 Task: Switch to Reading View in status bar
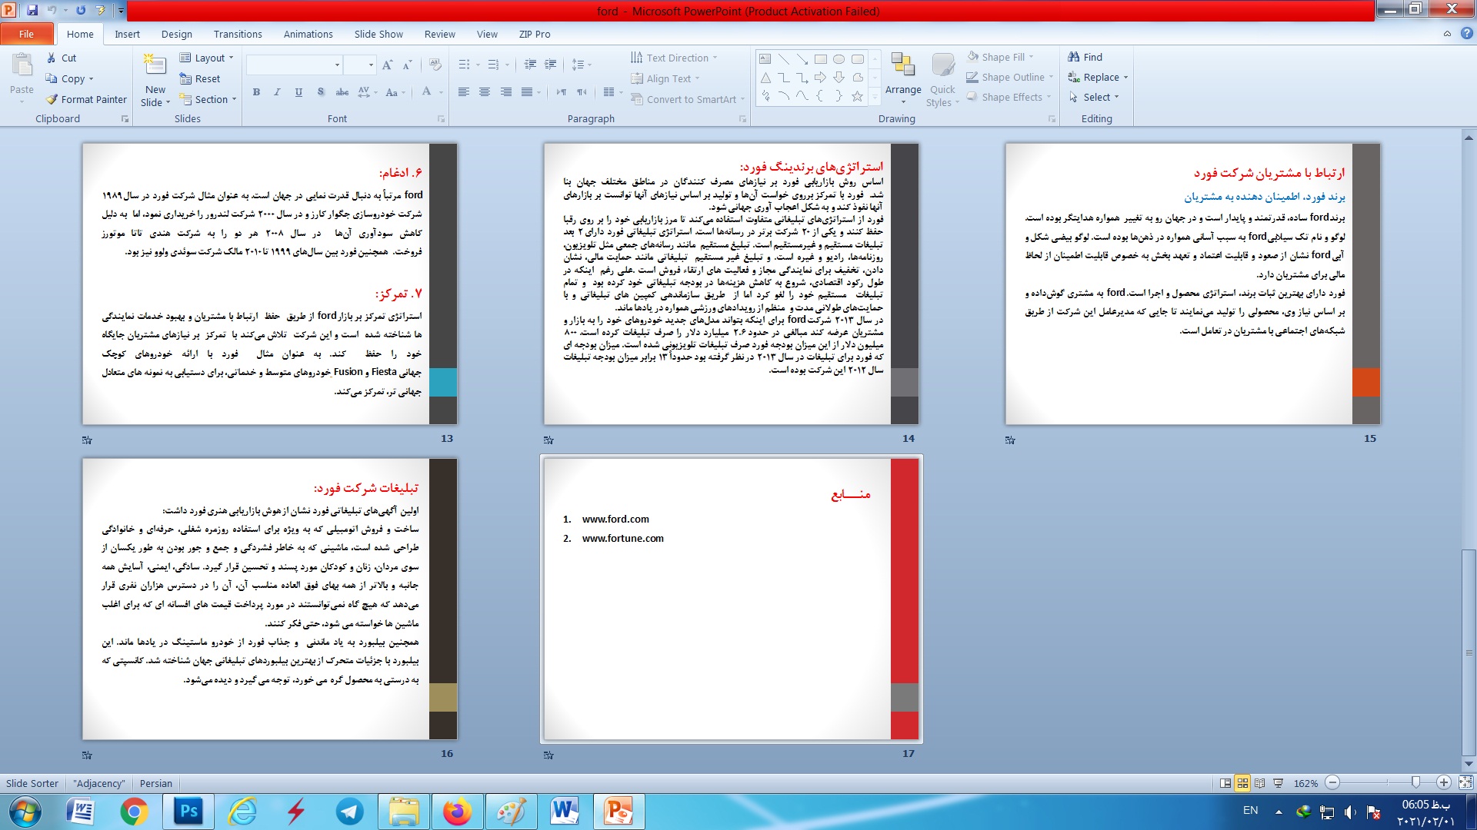pyautogui.click(x=1259, y=783)
